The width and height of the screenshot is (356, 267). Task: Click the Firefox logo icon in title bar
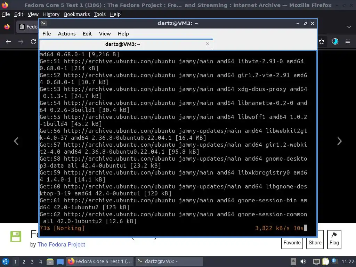click(5, 5)
